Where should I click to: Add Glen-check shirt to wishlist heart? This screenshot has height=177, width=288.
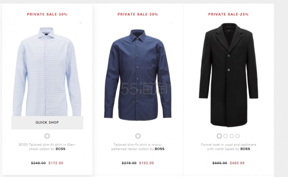pos(81,23)
